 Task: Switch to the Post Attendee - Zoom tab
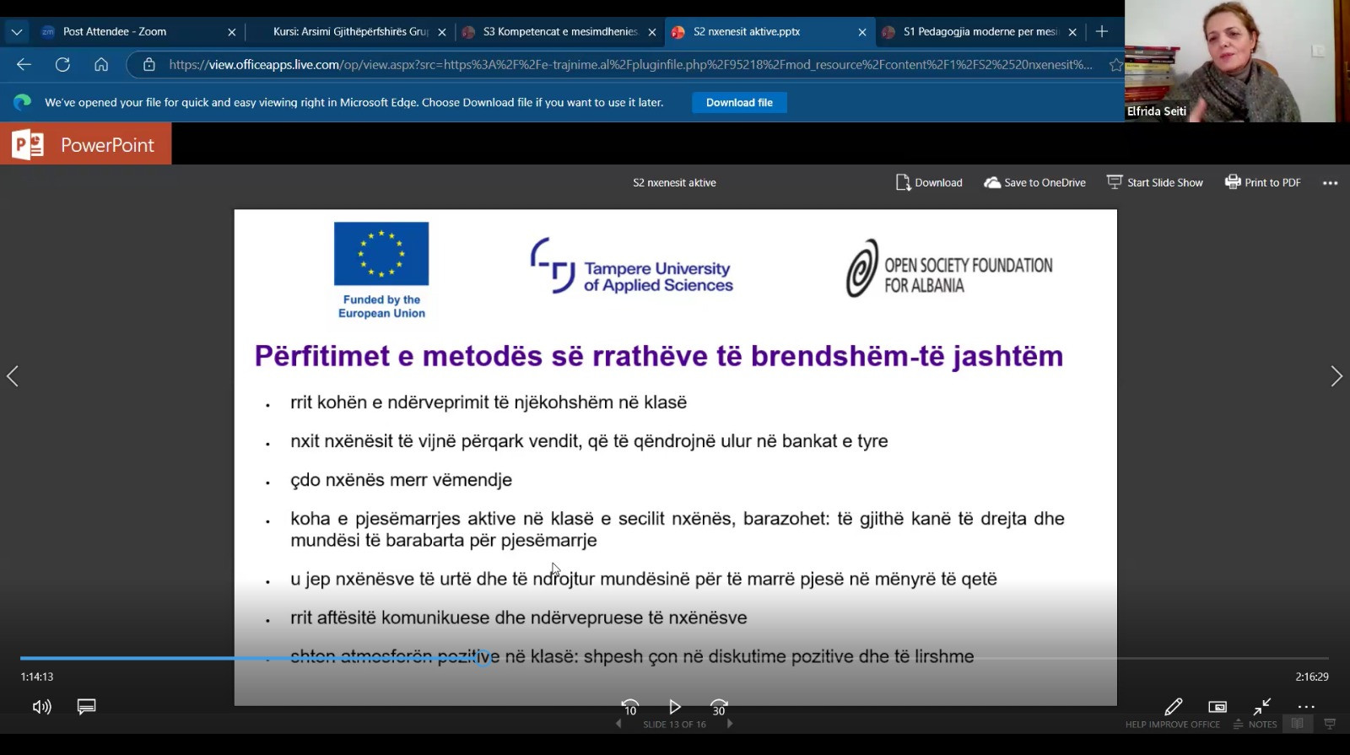tap(138, 32)
